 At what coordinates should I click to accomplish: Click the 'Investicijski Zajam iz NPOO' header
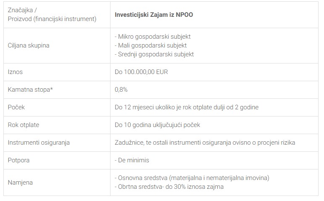tap(154, 14)
